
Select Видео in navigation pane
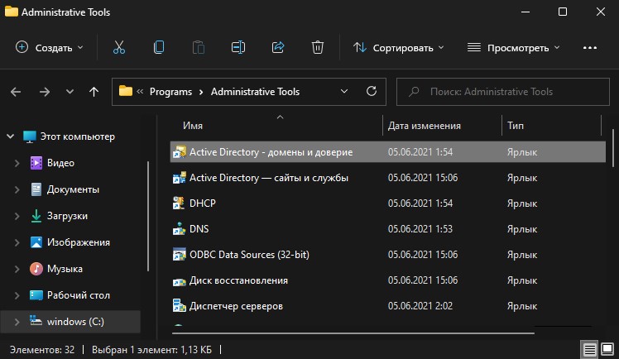tap(60, 163)
